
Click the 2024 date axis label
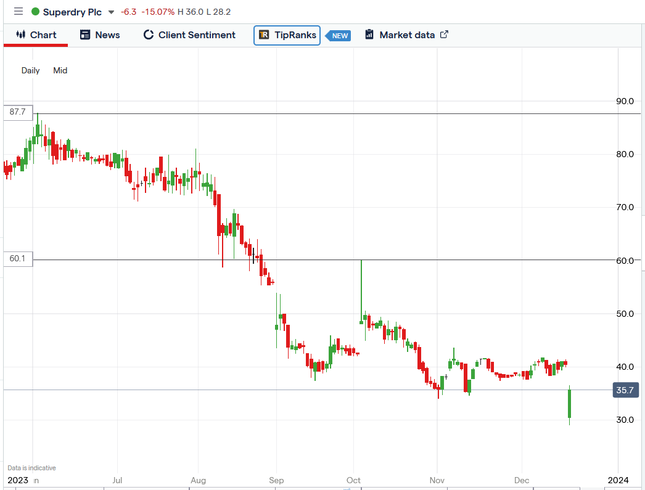point(618,480)
